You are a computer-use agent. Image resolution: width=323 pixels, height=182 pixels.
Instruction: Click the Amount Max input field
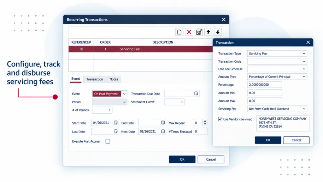point(265,101)
